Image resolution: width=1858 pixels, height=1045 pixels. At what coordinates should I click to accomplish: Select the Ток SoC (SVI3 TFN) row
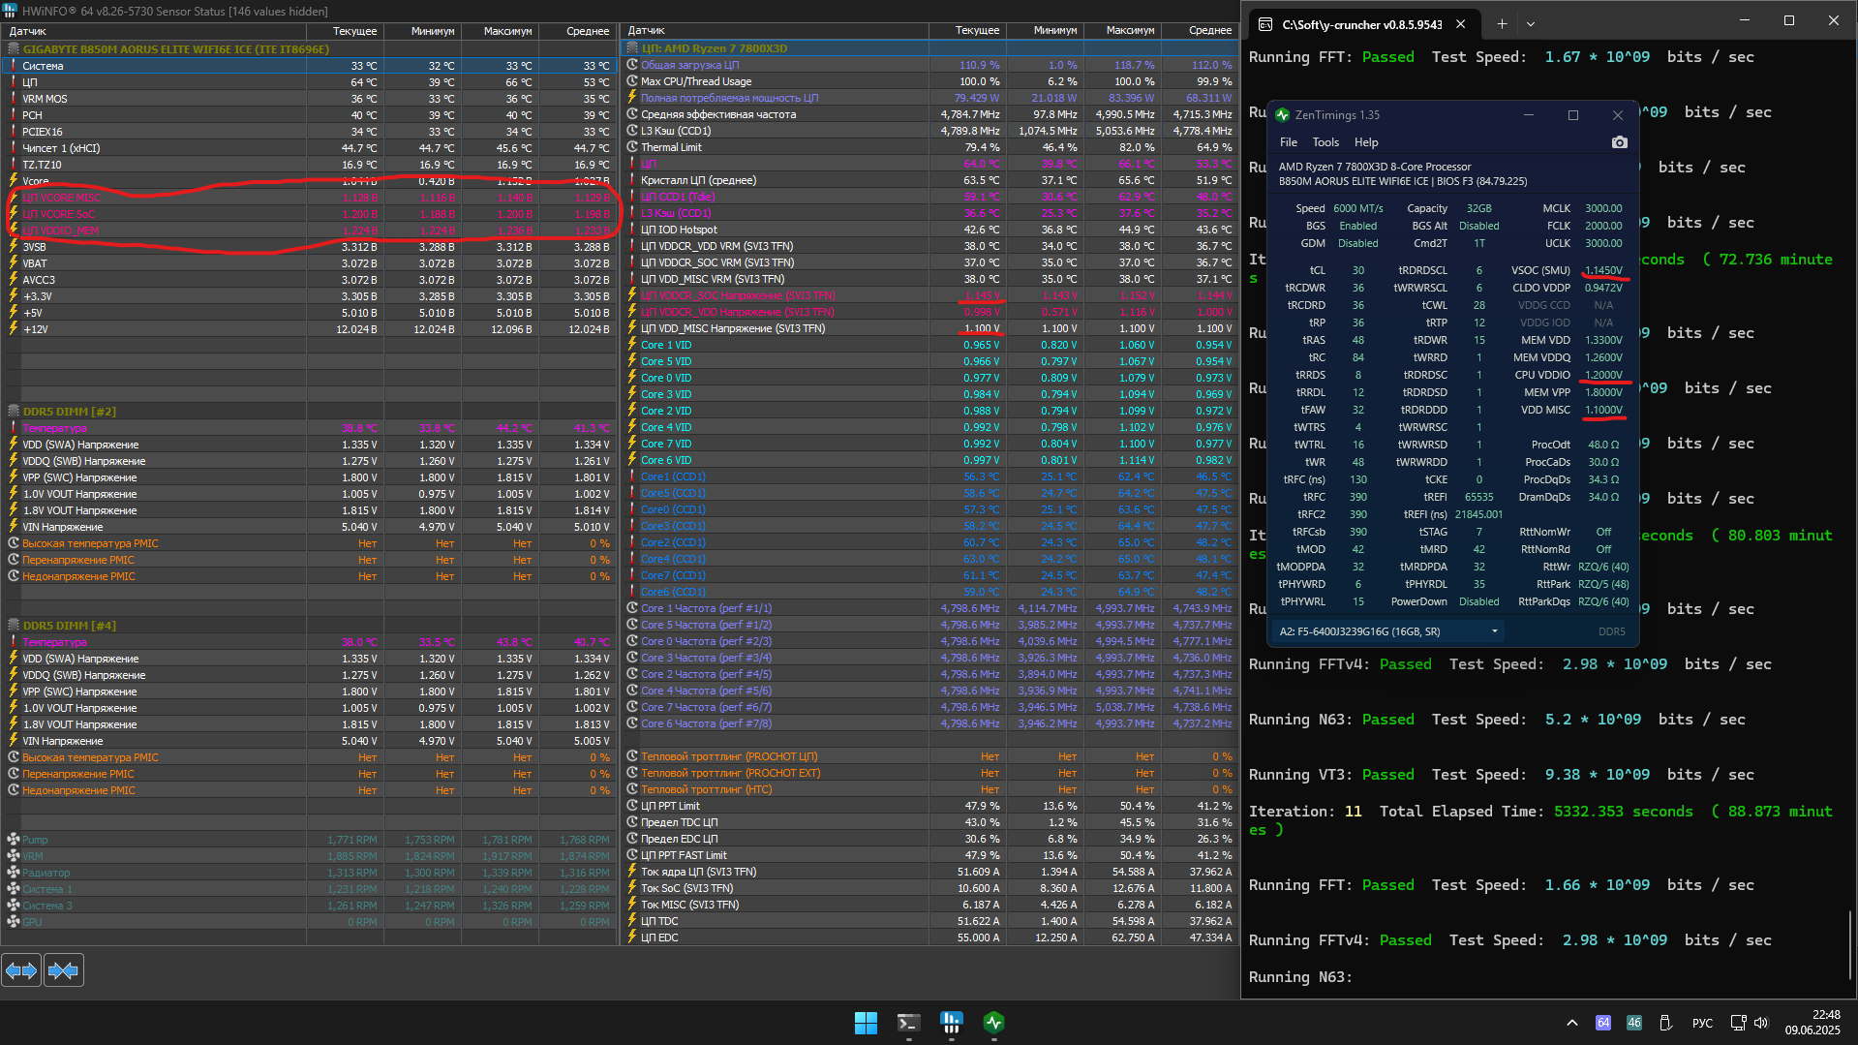tap(929, 888)
